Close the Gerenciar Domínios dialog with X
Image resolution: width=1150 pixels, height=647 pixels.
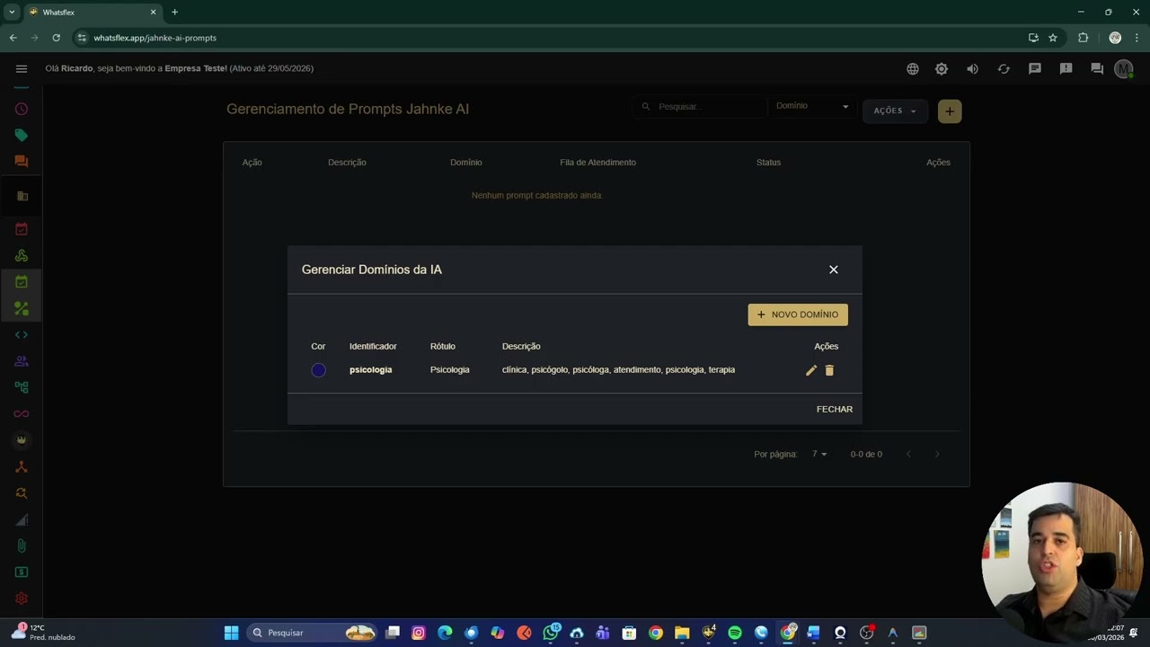coord(834,270)
